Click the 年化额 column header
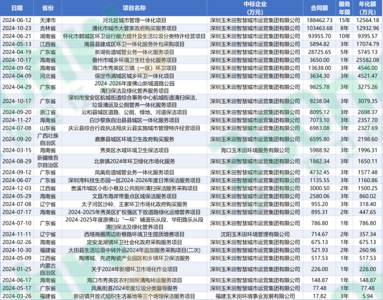The height and width of the screenshot is (300, 383). coord(368,8)
